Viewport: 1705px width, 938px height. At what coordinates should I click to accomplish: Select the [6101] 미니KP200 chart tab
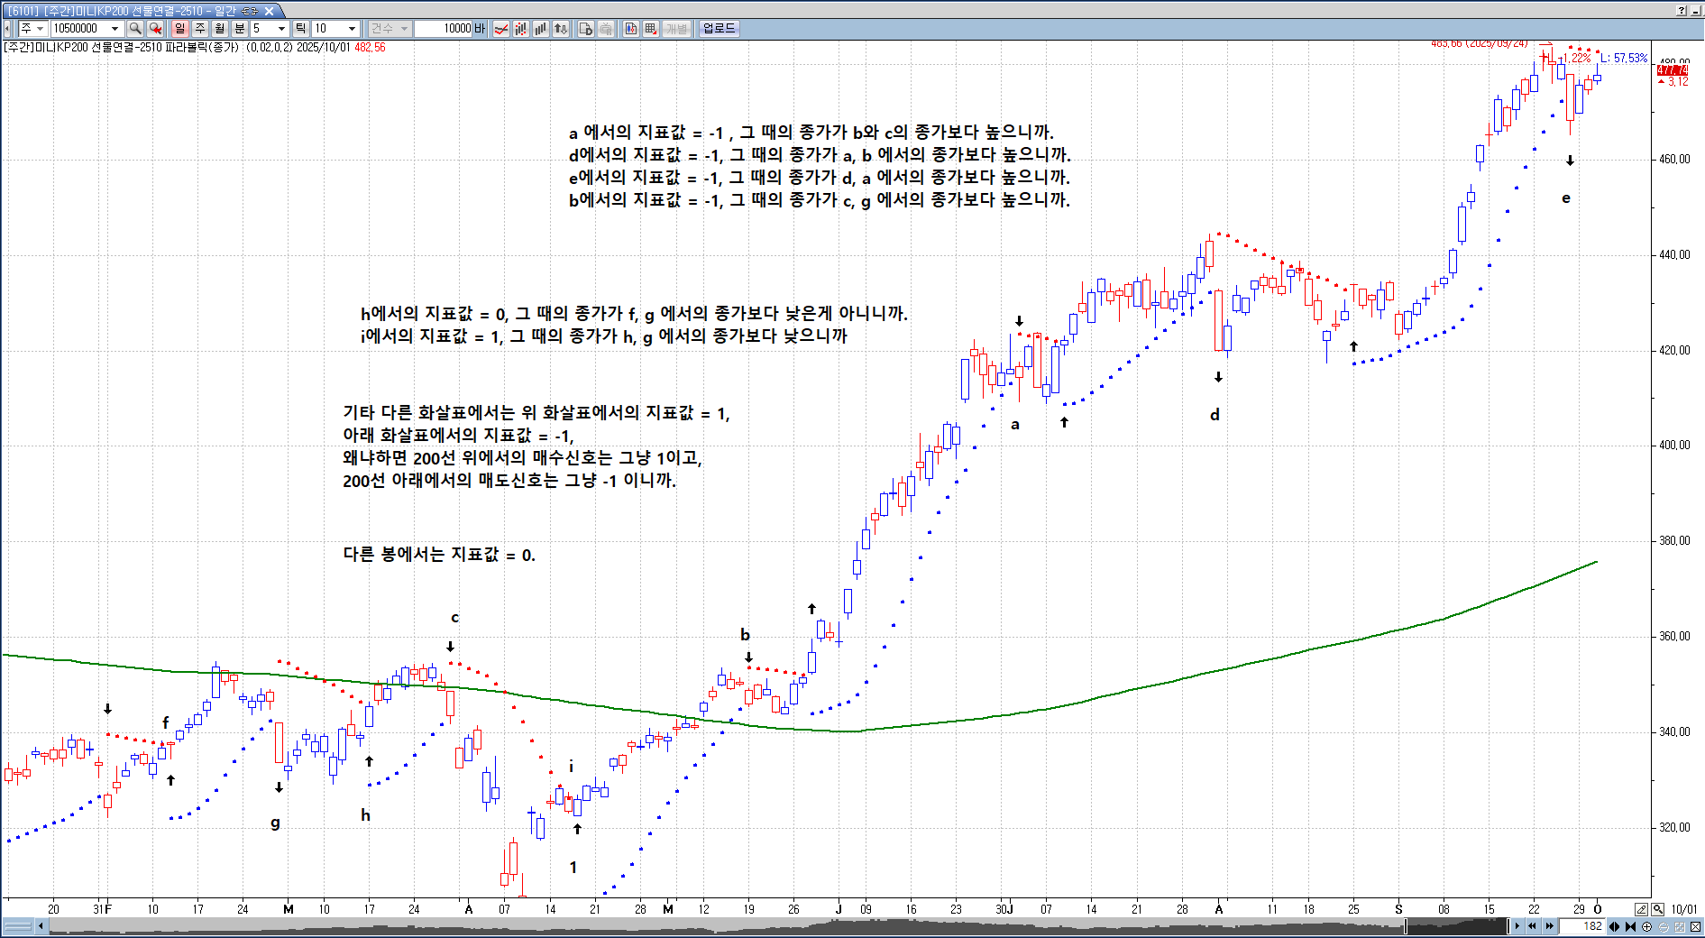pos(135,11)
